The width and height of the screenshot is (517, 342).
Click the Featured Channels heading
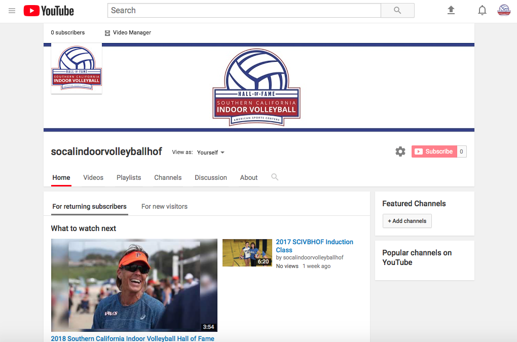(x=414, y=204)
